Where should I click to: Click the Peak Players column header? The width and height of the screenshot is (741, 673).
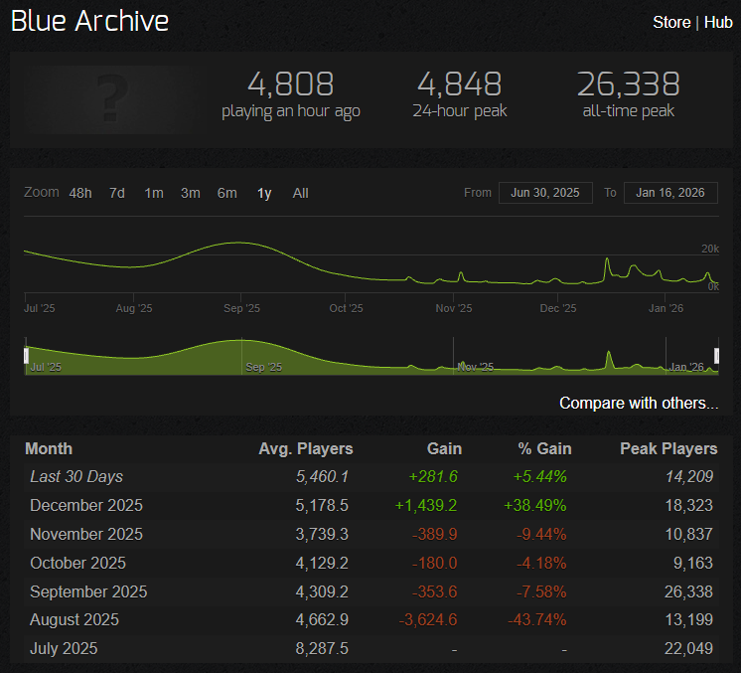[x=668, y=448]
